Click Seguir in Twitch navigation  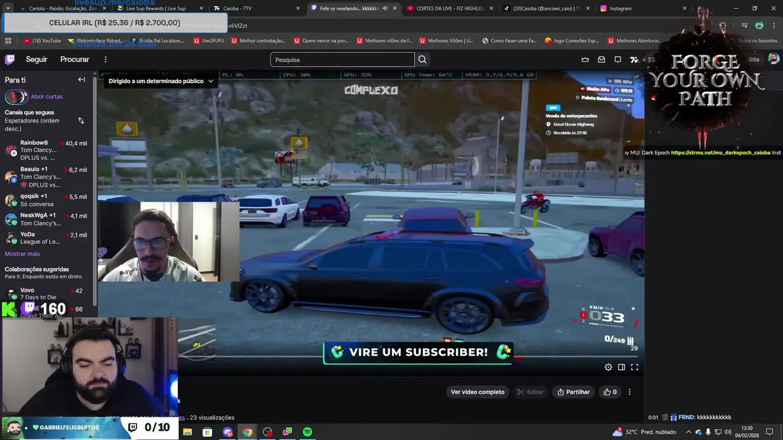coord(36,59)
